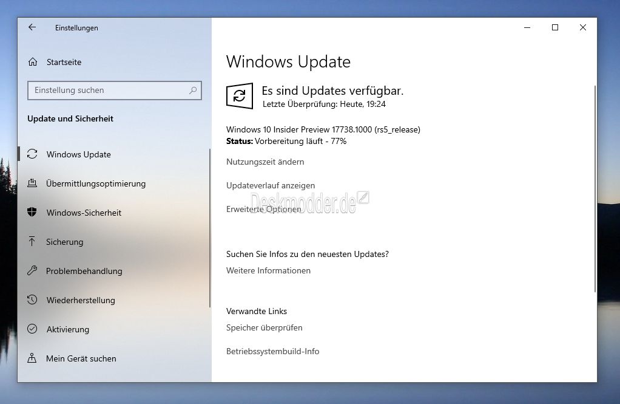This screenshot has width=620, height=404.
Task: Close the Einstellungen window
Action: point(582,27)
